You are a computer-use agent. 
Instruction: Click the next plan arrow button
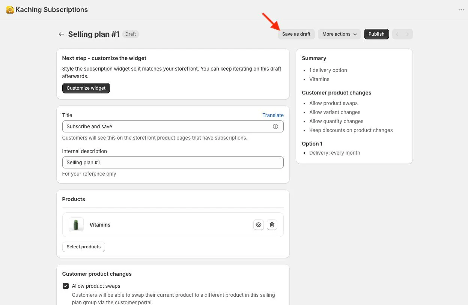(x=408, y=34)
